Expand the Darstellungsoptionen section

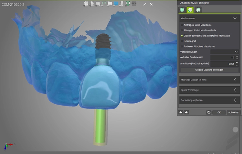pos(210,100)
